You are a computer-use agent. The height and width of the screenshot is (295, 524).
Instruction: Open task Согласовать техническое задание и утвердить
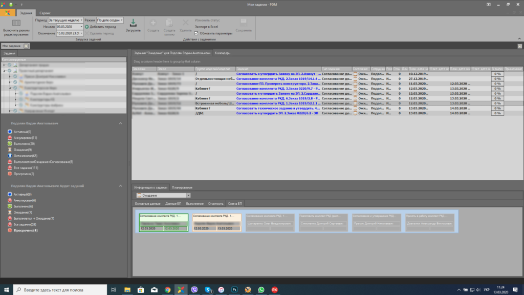[278, 109]
